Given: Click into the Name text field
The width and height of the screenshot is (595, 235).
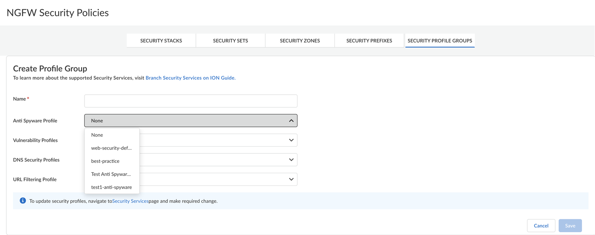Looking at the screenshot, I should pos(191,101).
